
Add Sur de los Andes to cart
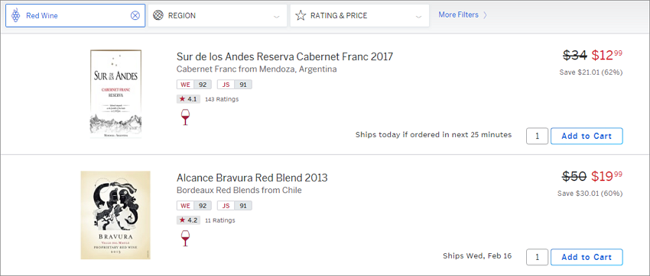click(587, 136)
